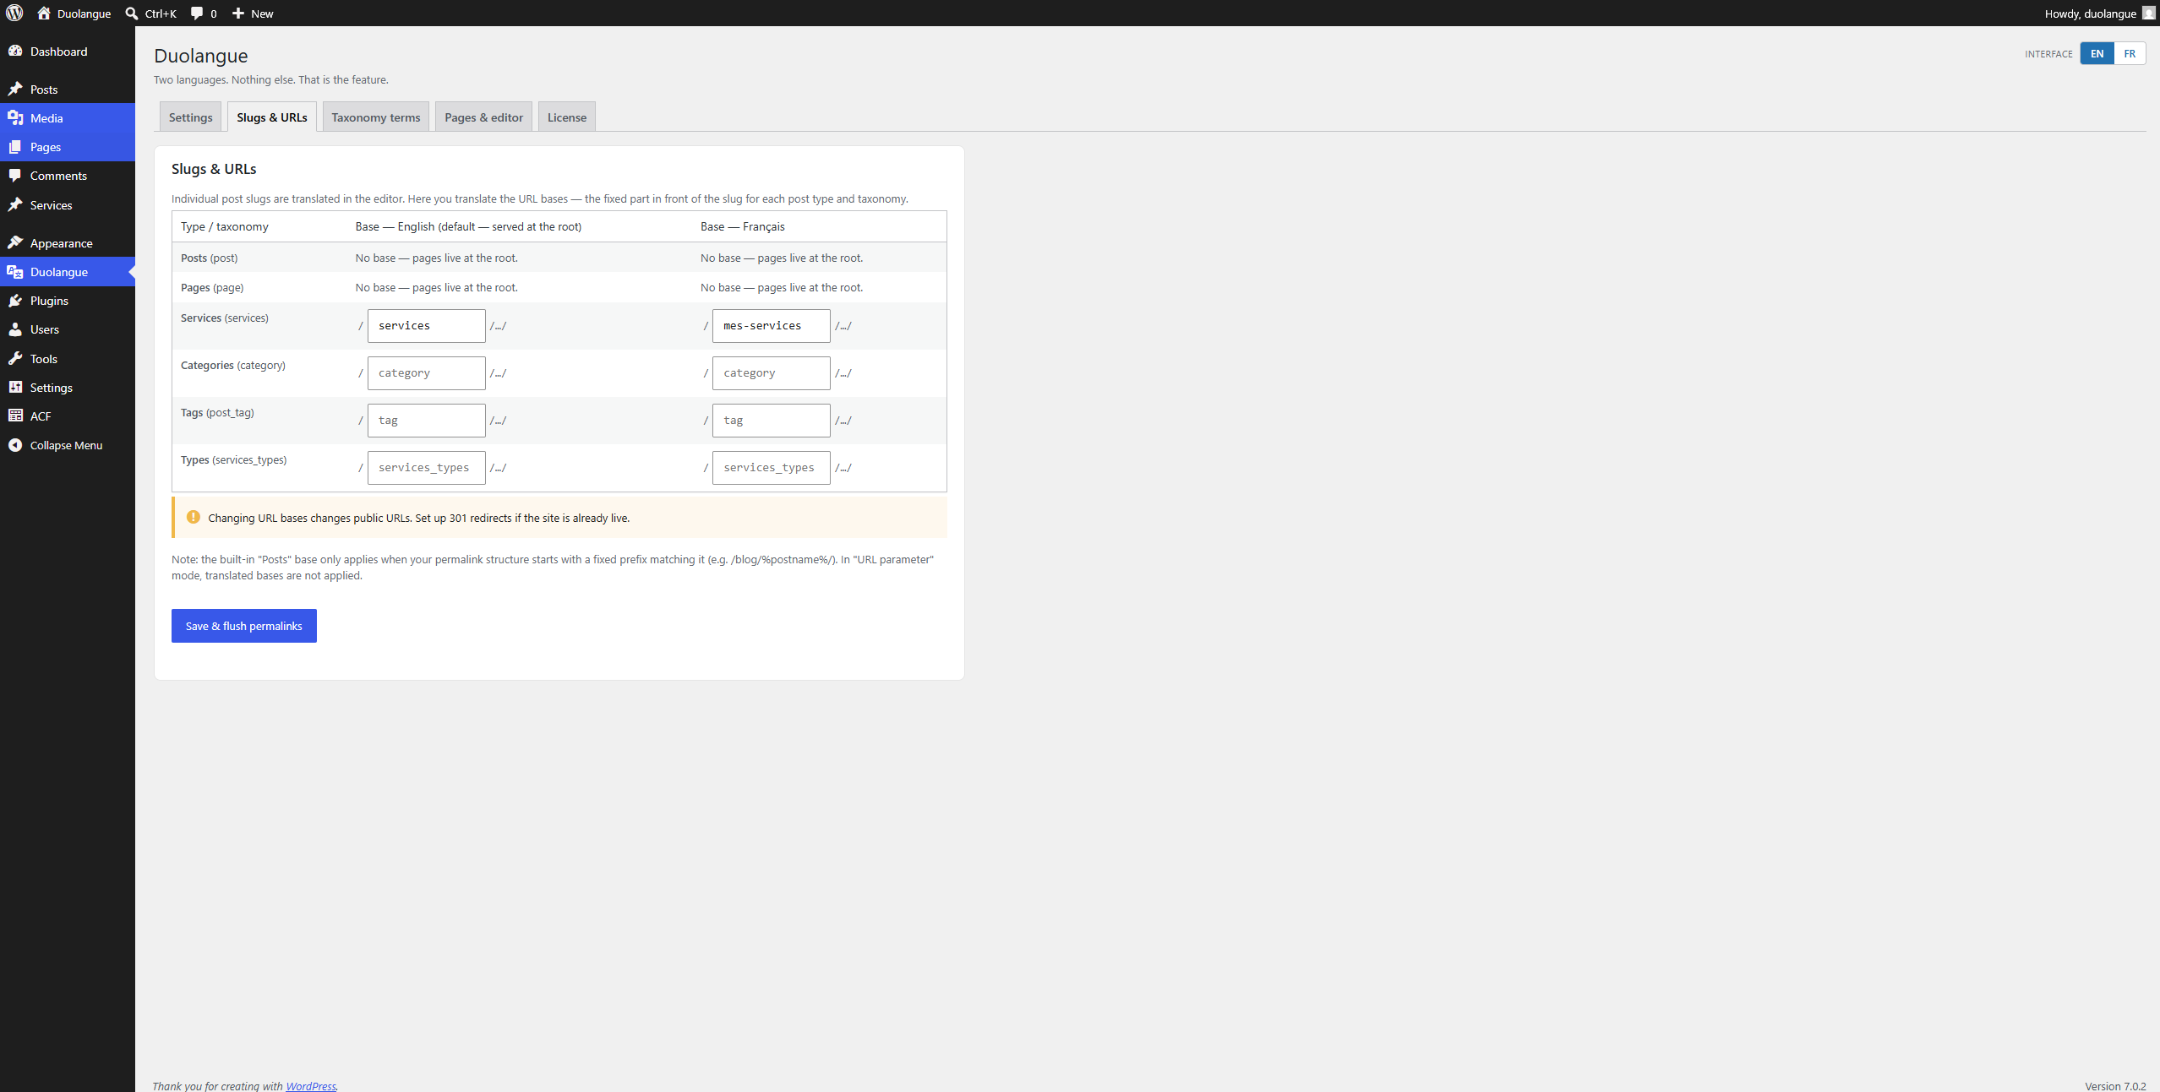Edit English base field for Tags
The image size is (2160, 1092).
point(427,420)
